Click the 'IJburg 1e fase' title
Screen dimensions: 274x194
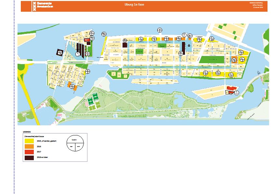click(x=134, y=5)
